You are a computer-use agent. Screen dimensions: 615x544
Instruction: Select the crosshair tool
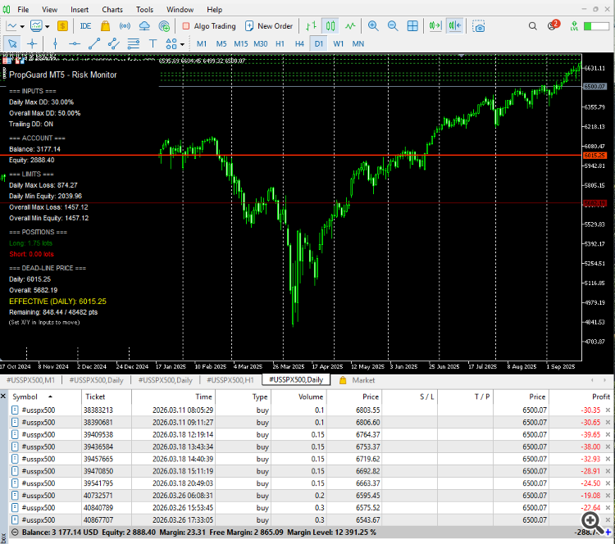32,44
